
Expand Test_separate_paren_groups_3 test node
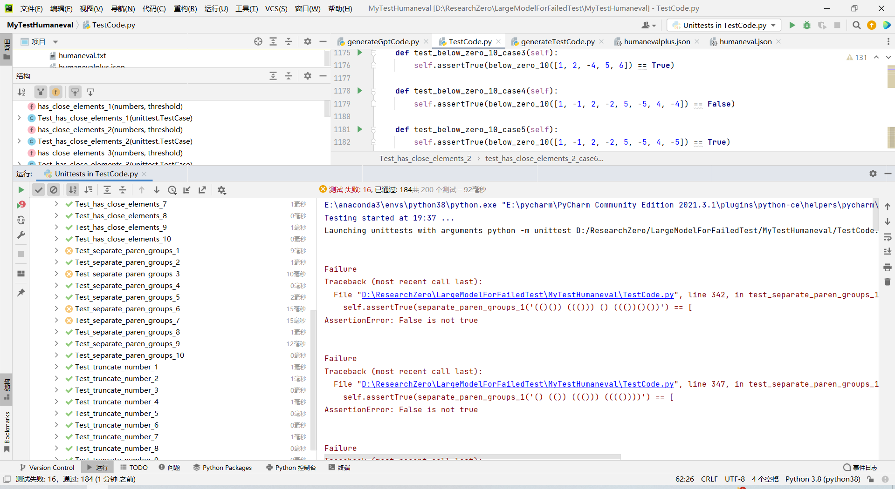click(x=56, y=274)
